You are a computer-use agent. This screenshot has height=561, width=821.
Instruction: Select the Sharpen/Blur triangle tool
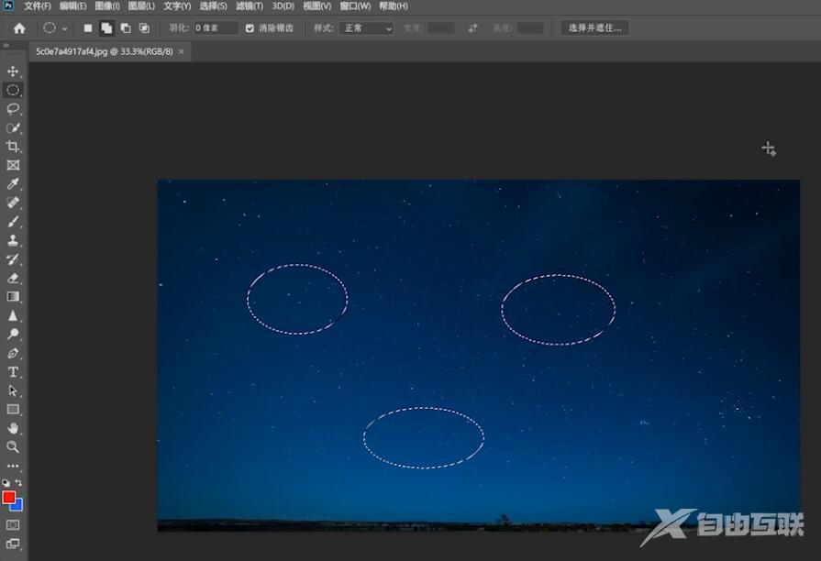[x=13, y=315]
